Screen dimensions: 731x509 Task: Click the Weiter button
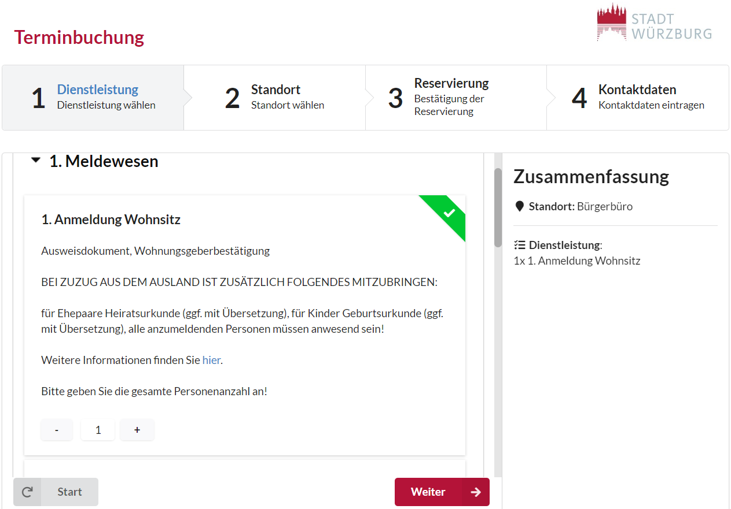click(x=442, y=492)
